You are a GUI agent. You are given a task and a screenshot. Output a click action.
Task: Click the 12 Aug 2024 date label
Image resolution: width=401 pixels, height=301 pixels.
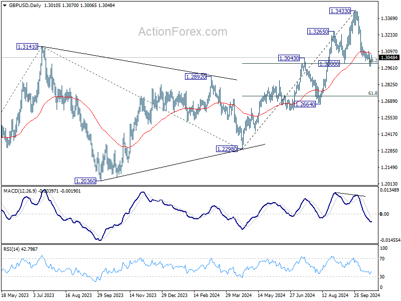pos(335,295)
